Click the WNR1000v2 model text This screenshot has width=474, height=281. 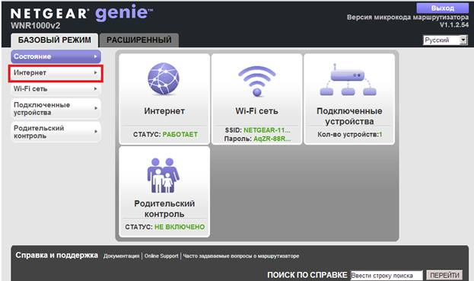click(35, 26)
